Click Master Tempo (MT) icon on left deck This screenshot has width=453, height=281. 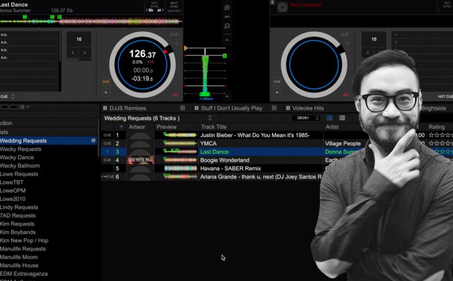tap(176, 96)
